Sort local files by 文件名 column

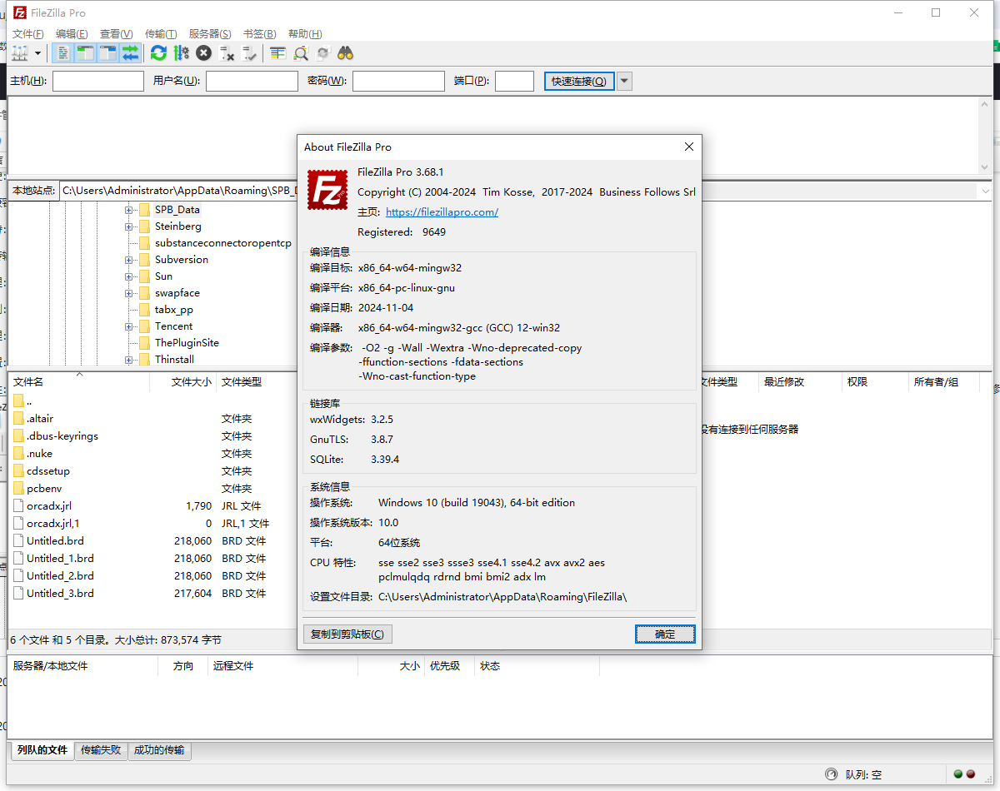[x=79, y=382]
